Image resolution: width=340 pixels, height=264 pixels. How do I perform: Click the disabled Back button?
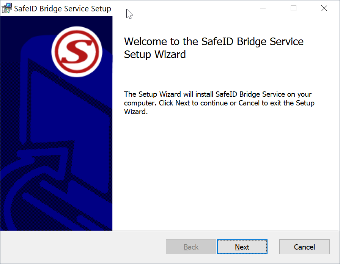(191, 247)
